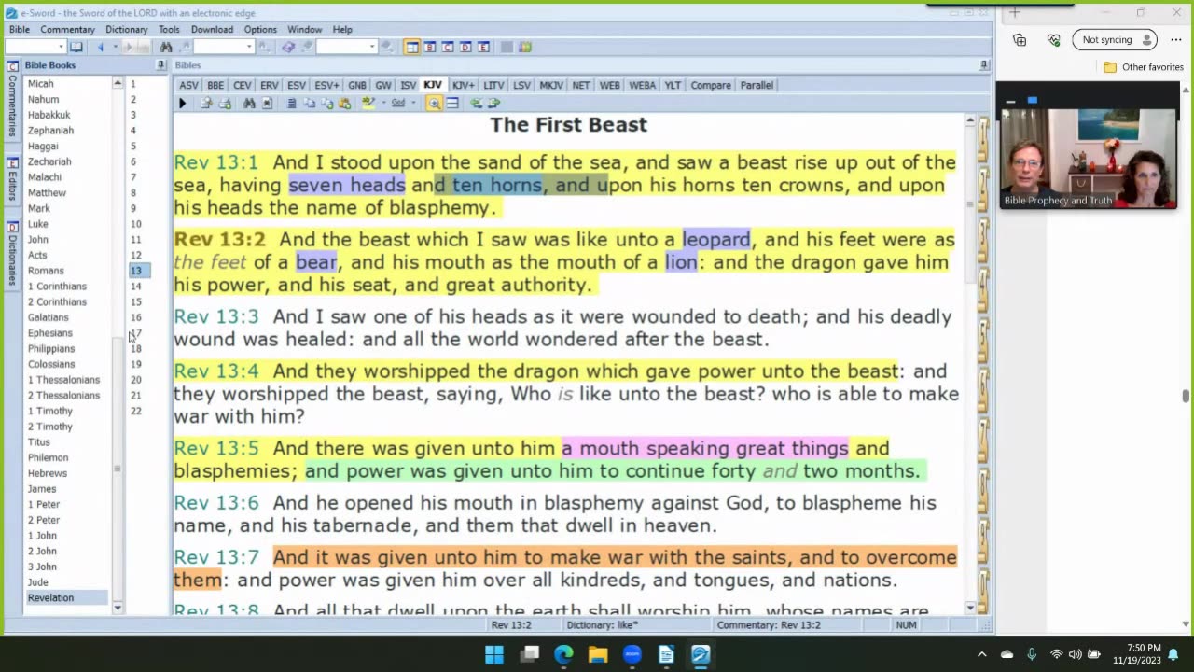Open the Other favorites folder in Edge
This screenshot has height=672, width=1194.
pyautogui.click(x=1143, y=67)
